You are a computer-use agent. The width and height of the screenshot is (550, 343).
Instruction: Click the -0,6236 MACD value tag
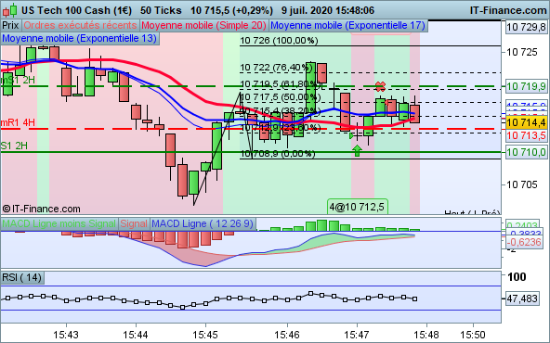(x=524, y=242)
